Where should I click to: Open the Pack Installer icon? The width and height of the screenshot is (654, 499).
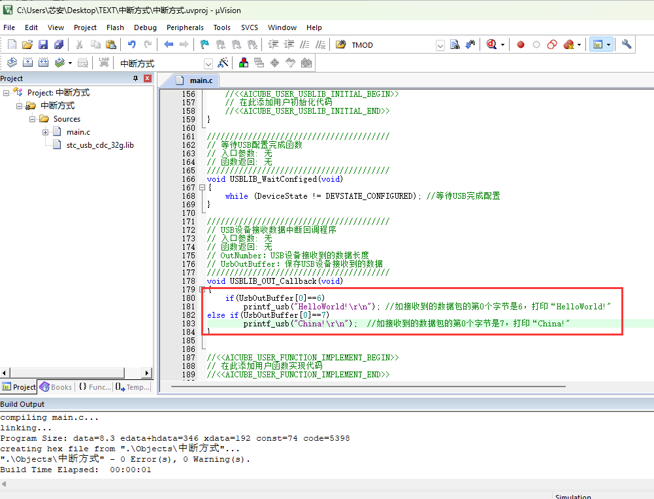coord(306,63)
